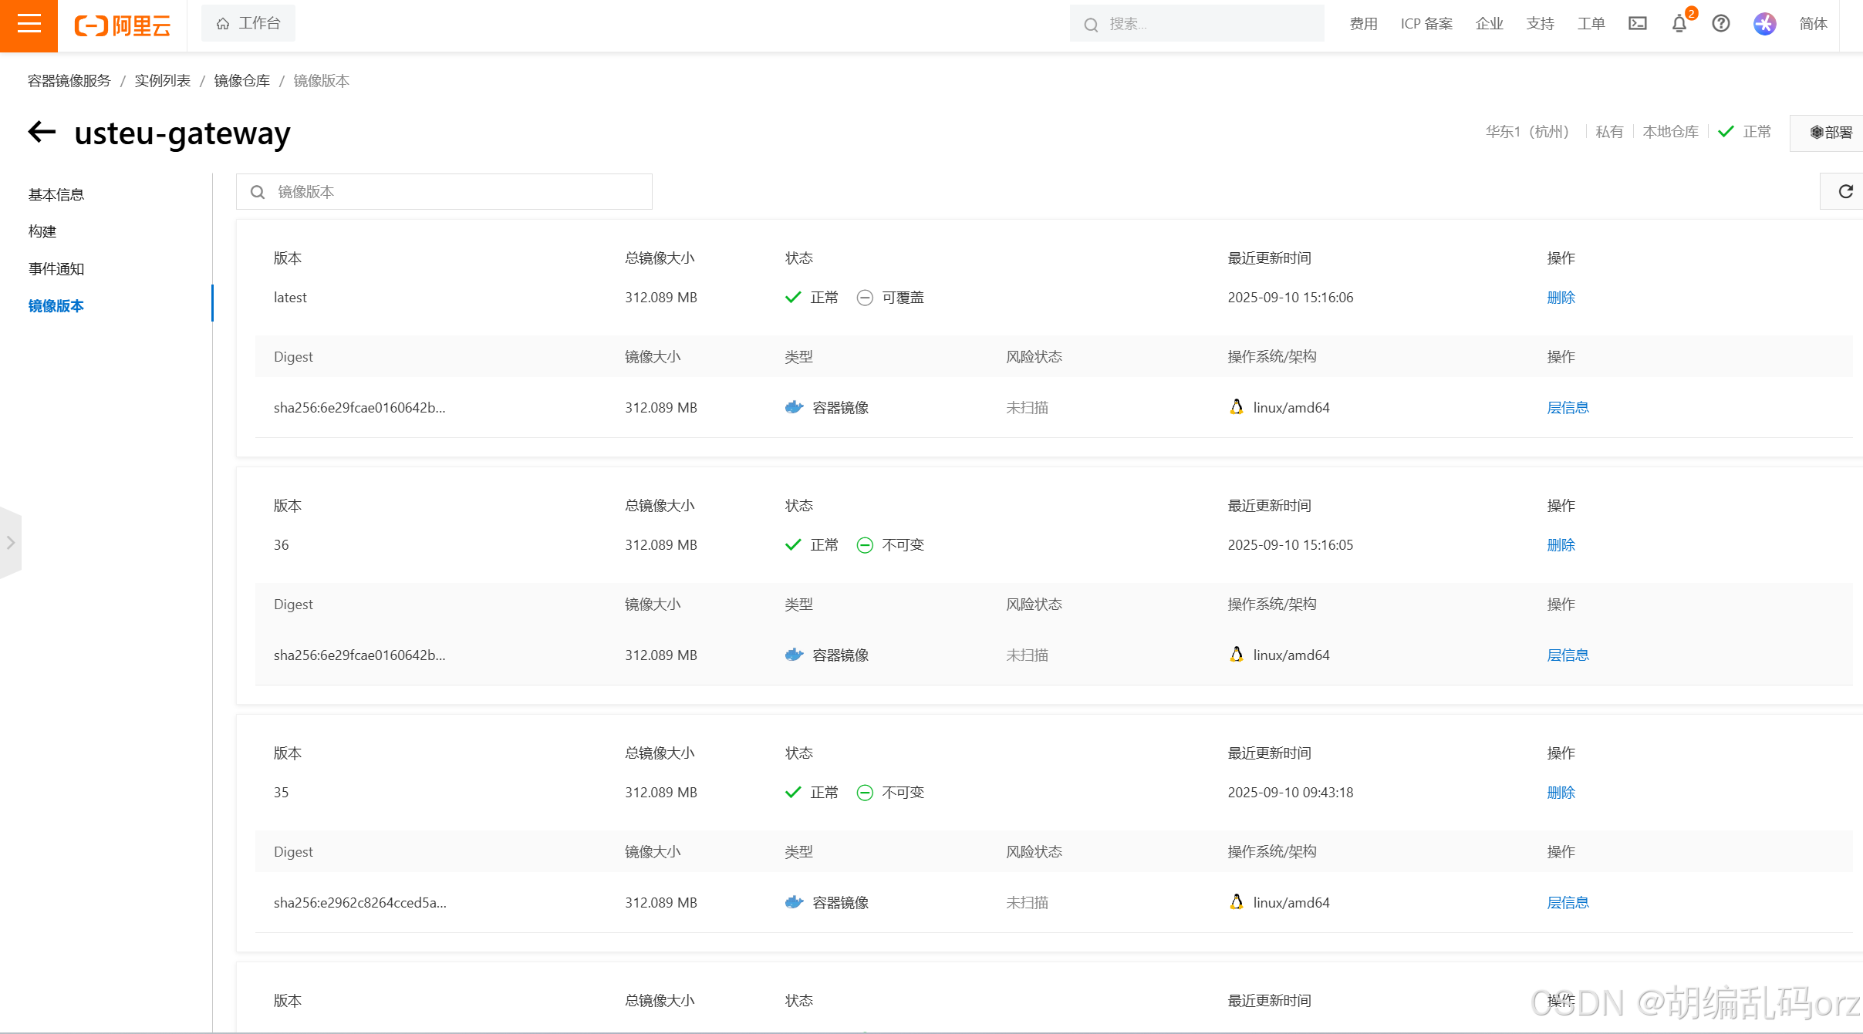
Task: Open the 工单 top menu
Action: 1591,24
